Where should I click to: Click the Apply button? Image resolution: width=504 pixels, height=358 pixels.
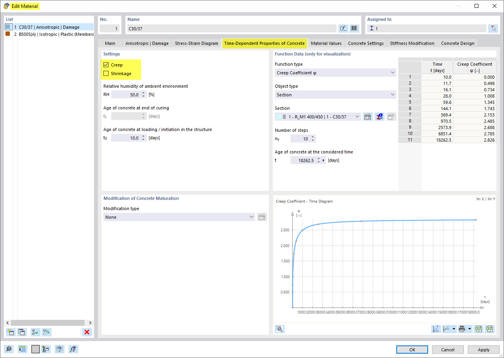(x=484, y=349)
